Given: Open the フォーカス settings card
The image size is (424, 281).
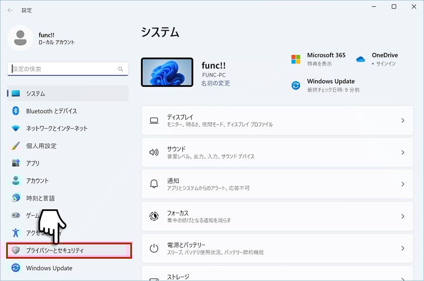Looking at the screenshot, I should point(278,216).
